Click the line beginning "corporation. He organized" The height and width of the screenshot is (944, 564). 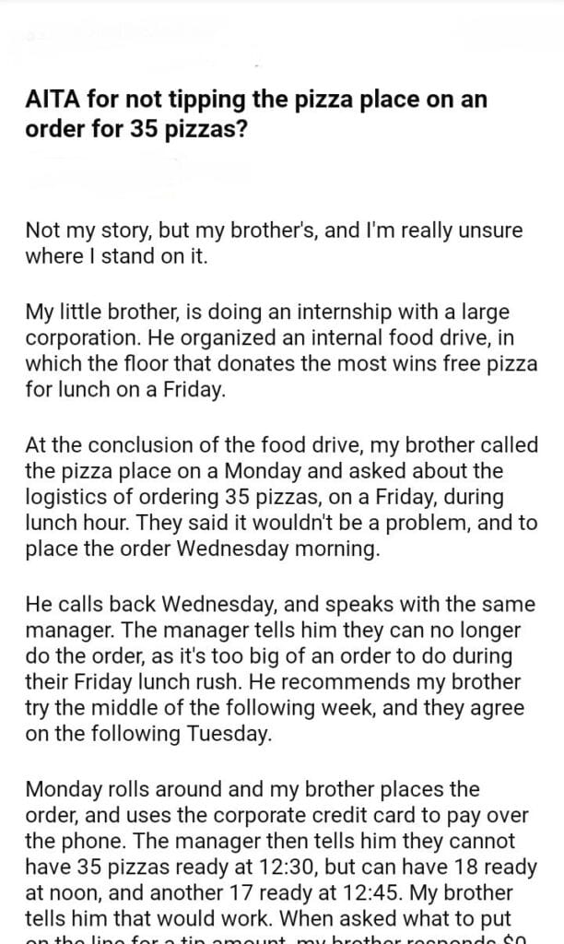click(x=268, y=337)
